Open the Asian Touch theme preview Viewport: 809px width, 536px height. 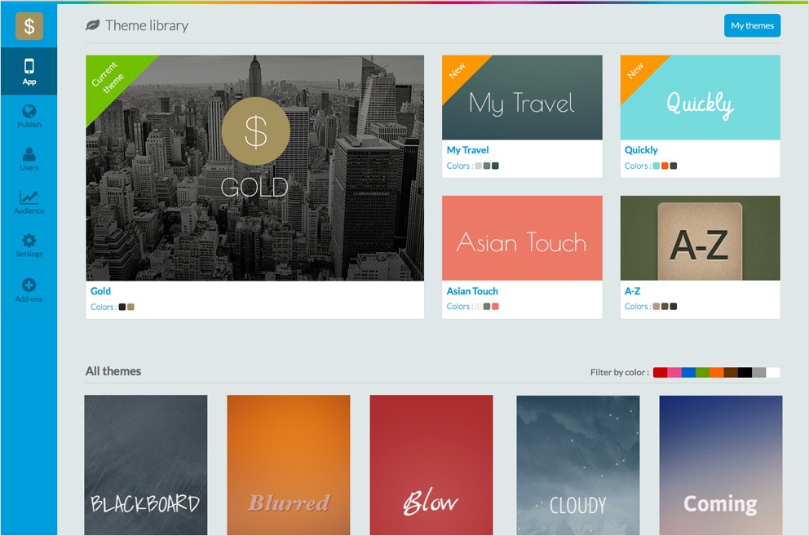(x=522, y=238)
